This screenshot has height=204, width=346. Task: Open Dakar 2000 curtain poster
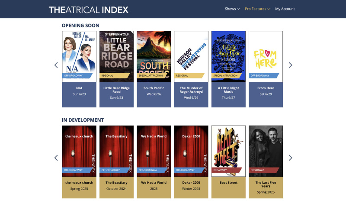[x=191, y=151]
